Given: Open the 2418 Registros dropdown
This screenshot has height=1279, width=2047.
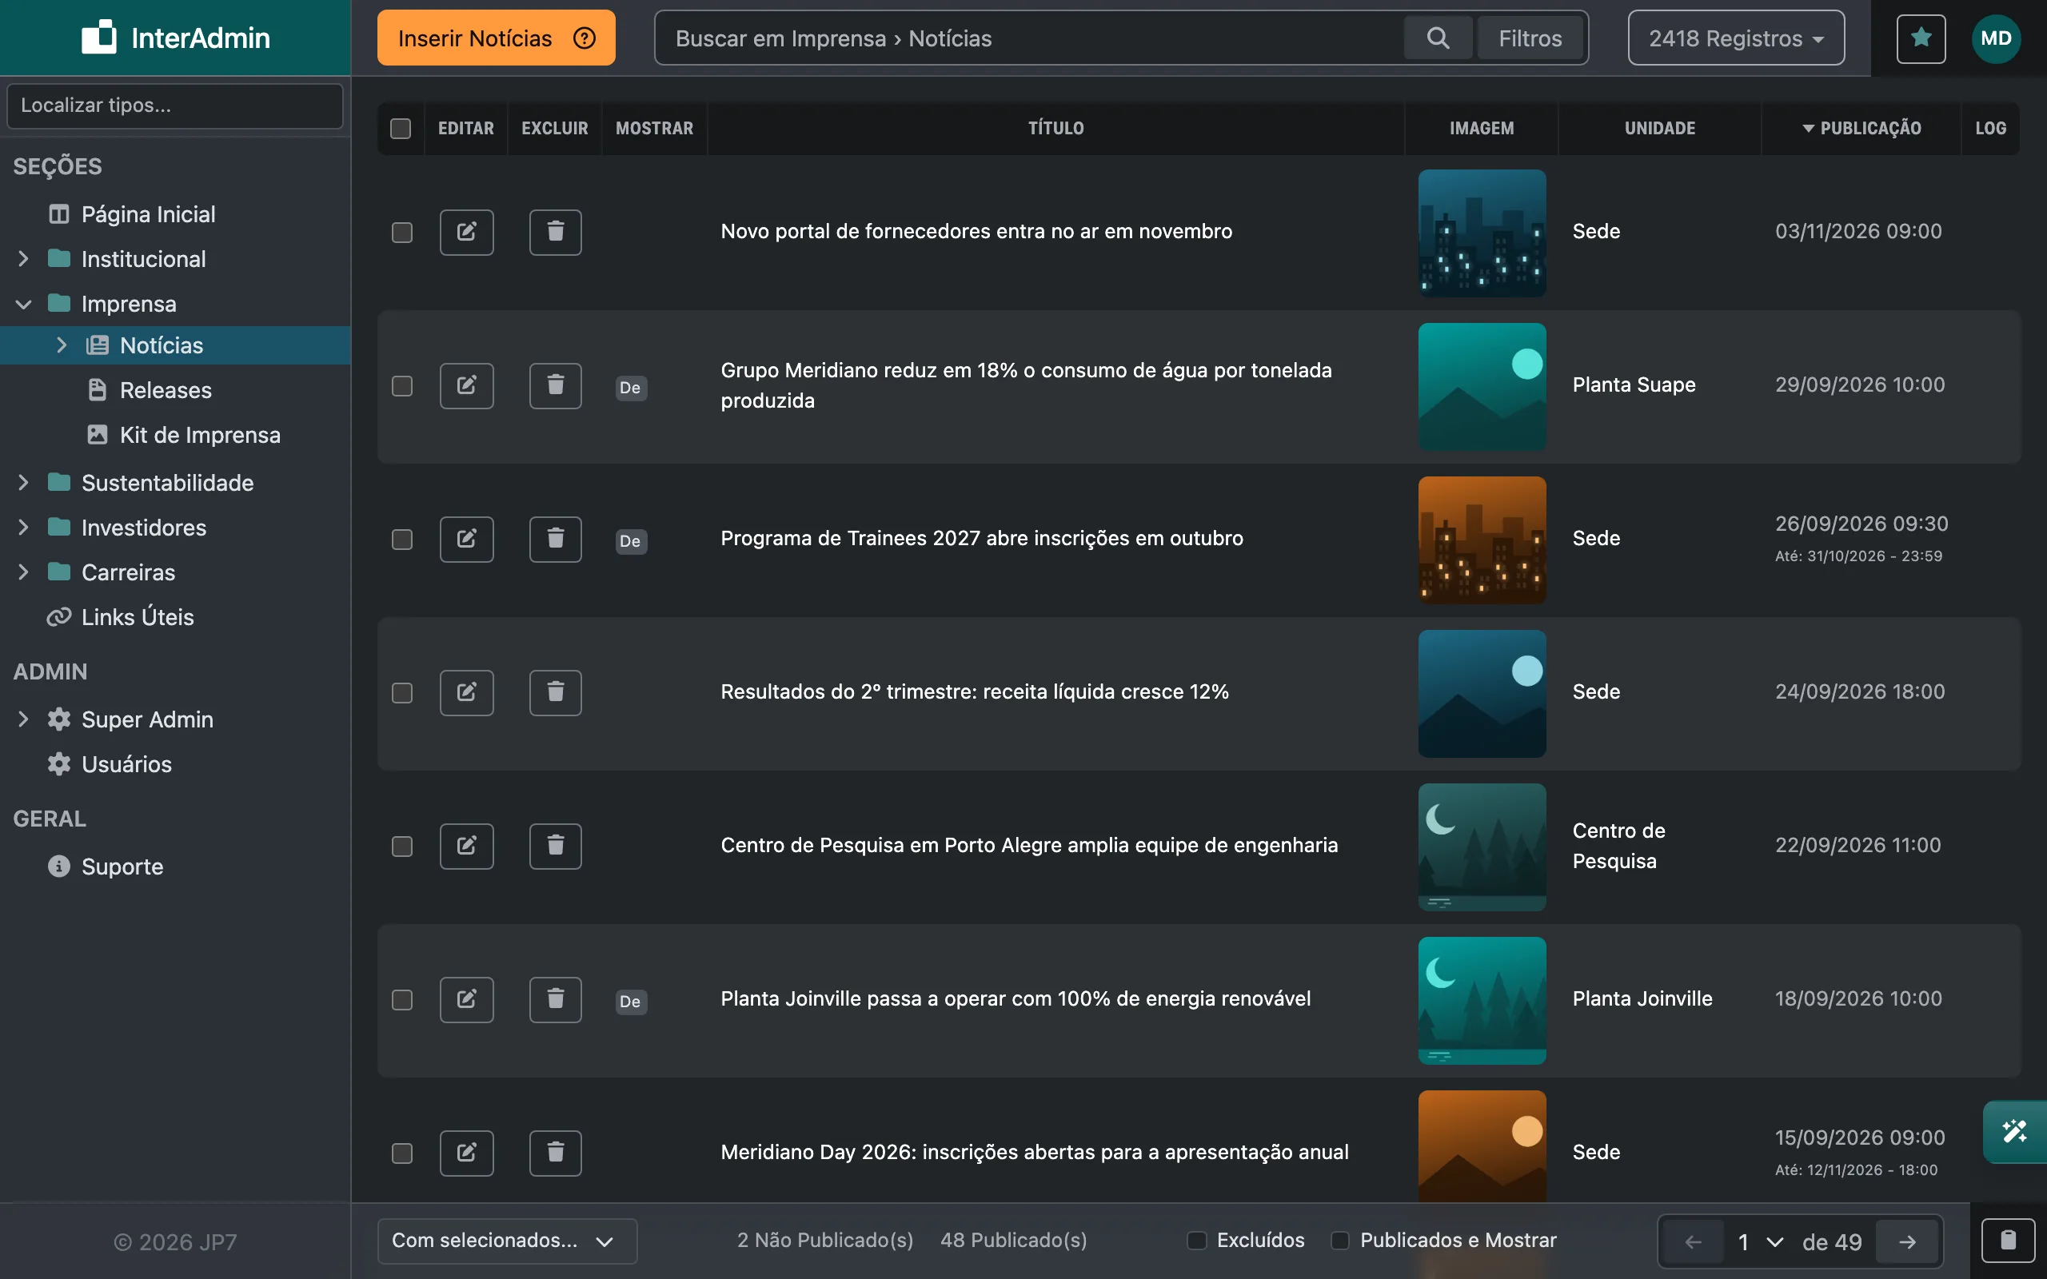Looking at the screenshot, I should [x=1736, y=38].
